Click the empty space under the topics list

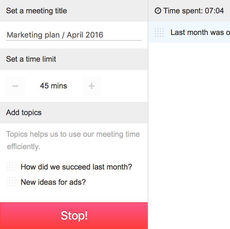(74, 195)
